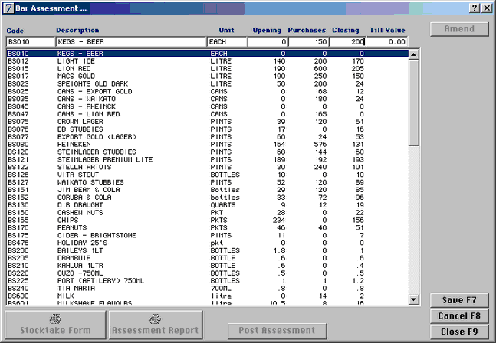Click the Code input field

31,41
